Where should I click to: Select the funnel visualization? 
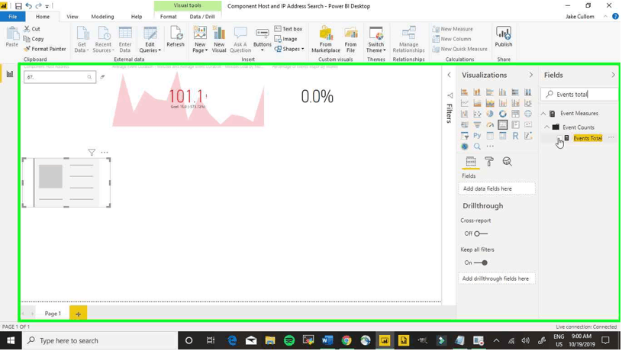(477, 124)
